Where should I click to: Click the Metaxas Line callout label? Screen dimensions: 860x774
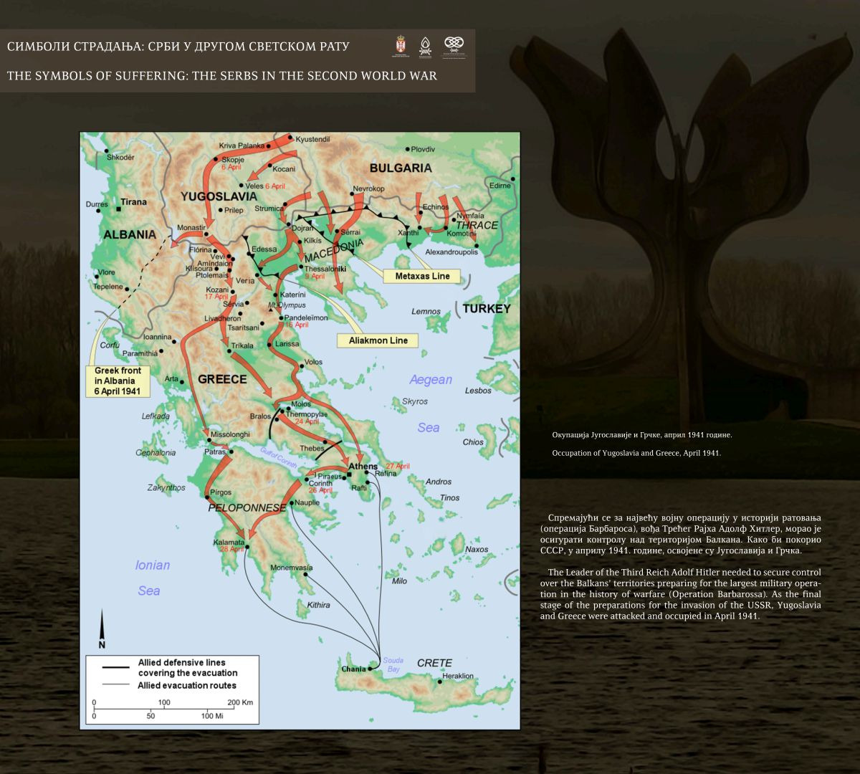coord(422,276)
